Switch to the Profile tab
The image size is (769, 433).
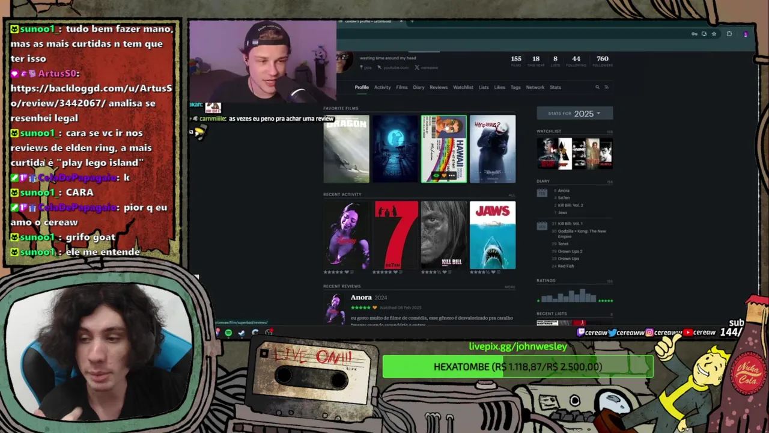click(362, 87)
